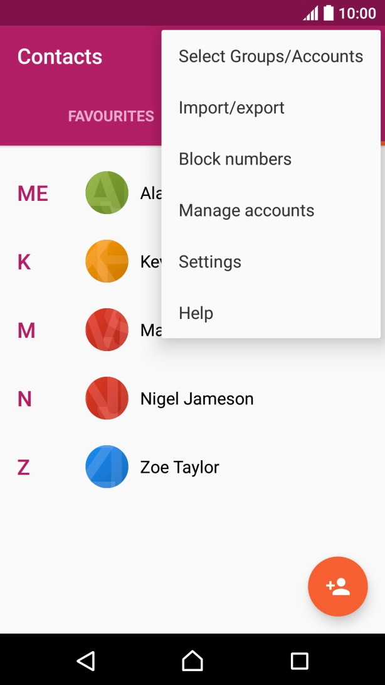Viewport: 385px width, 685px height.
Task: Open the Zoe Taylor contact entry
Action: click(x=180, y=467)
